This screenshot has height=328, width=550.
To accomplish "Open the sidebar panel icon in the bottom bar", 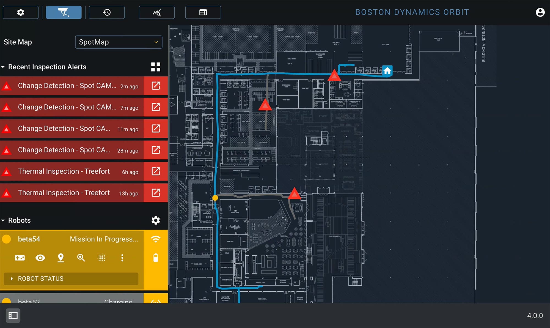I will pos(13,316).
